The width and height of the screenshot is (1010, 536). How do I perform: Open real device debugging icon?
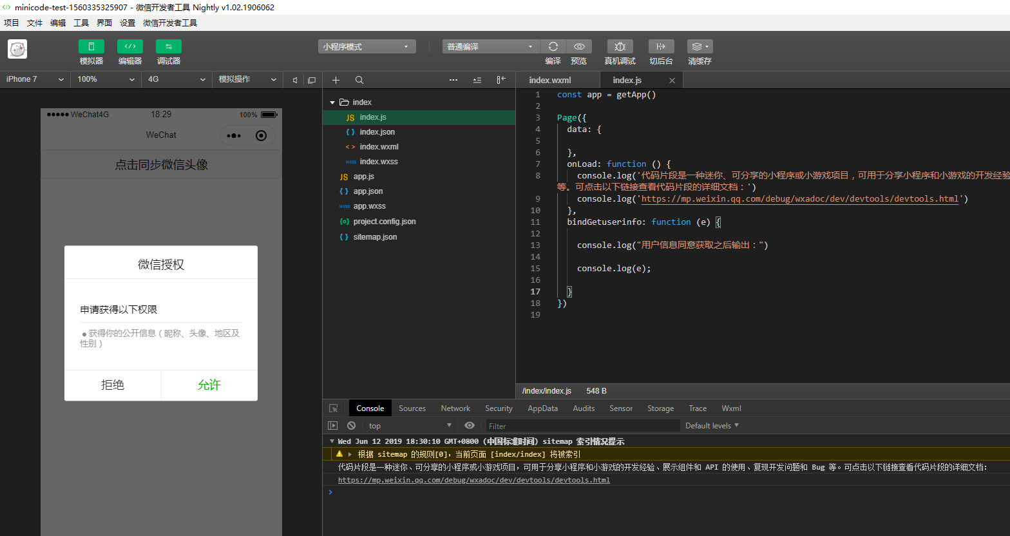click(620, 46)
